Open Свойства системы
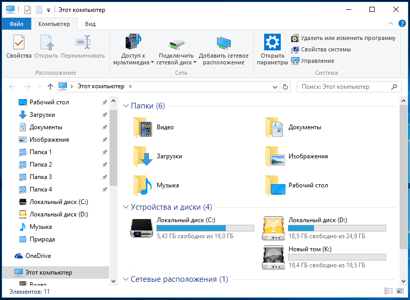 click(321, 49)
